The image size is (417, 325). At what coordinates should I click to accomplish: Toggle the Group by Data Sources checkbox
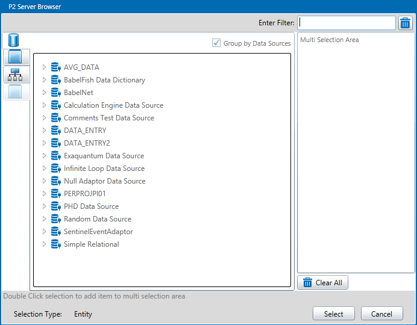pyautogui.click(x=216, y=43)
